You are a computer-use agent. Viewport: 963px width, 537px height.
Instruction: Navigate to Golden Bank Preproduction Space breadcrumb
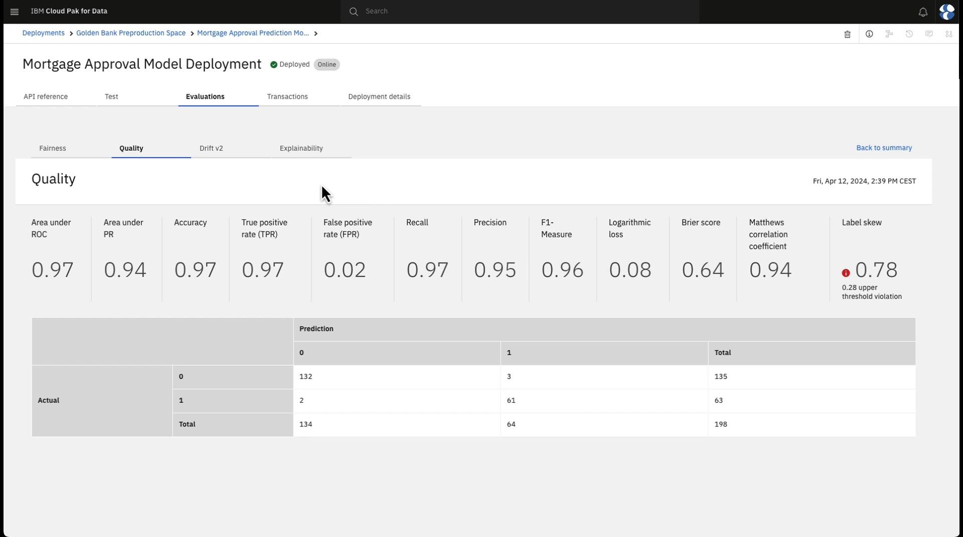pyautogui.click(x=131, y=33)
